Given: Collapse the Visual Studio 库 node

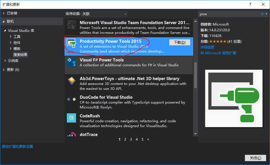Looking at the screenshot, I should [5, 31].
